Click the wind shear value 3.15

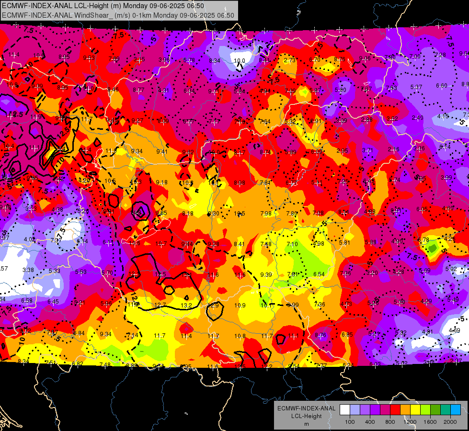[x=139, y=59]
